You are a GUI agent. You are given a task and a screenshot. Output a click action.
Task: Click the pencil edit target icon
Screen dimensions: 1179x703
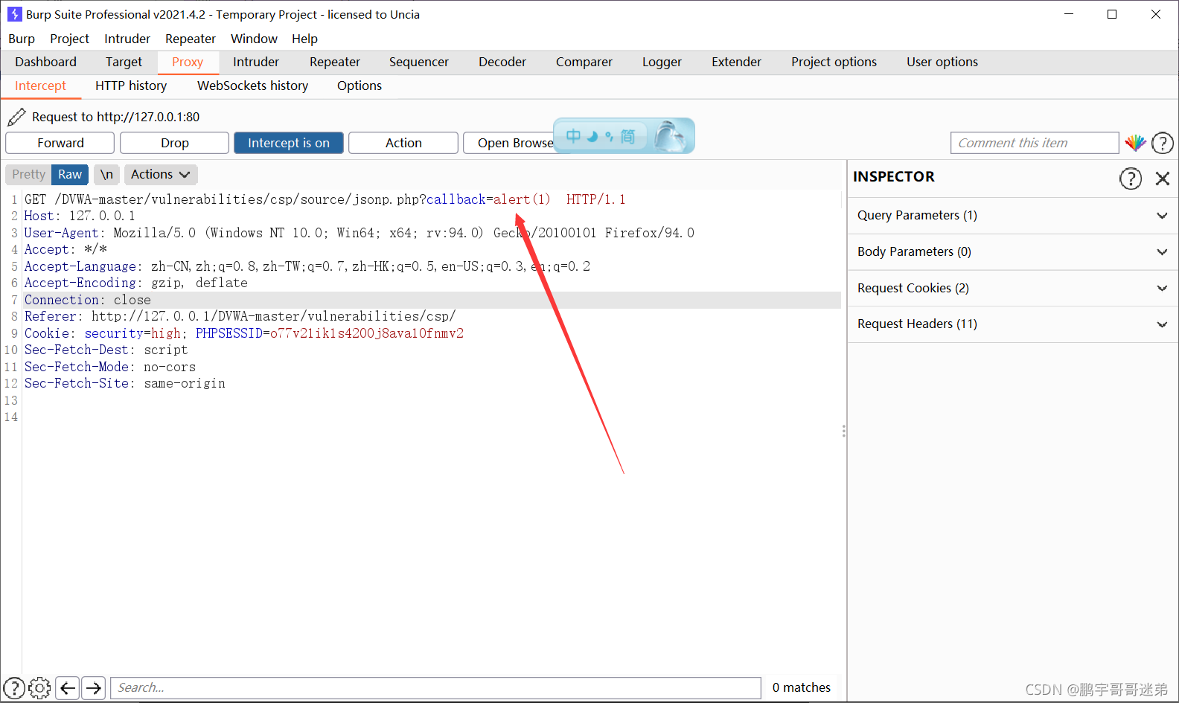16,117
